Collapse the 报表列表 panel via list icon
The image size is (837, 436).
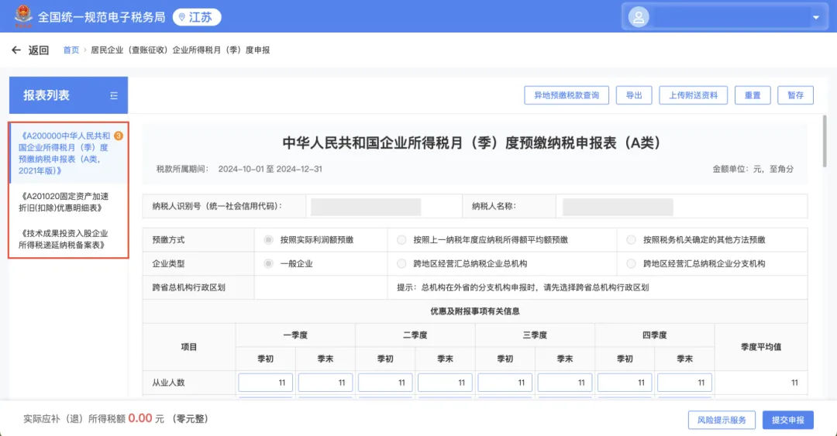[x=114, y=95]
